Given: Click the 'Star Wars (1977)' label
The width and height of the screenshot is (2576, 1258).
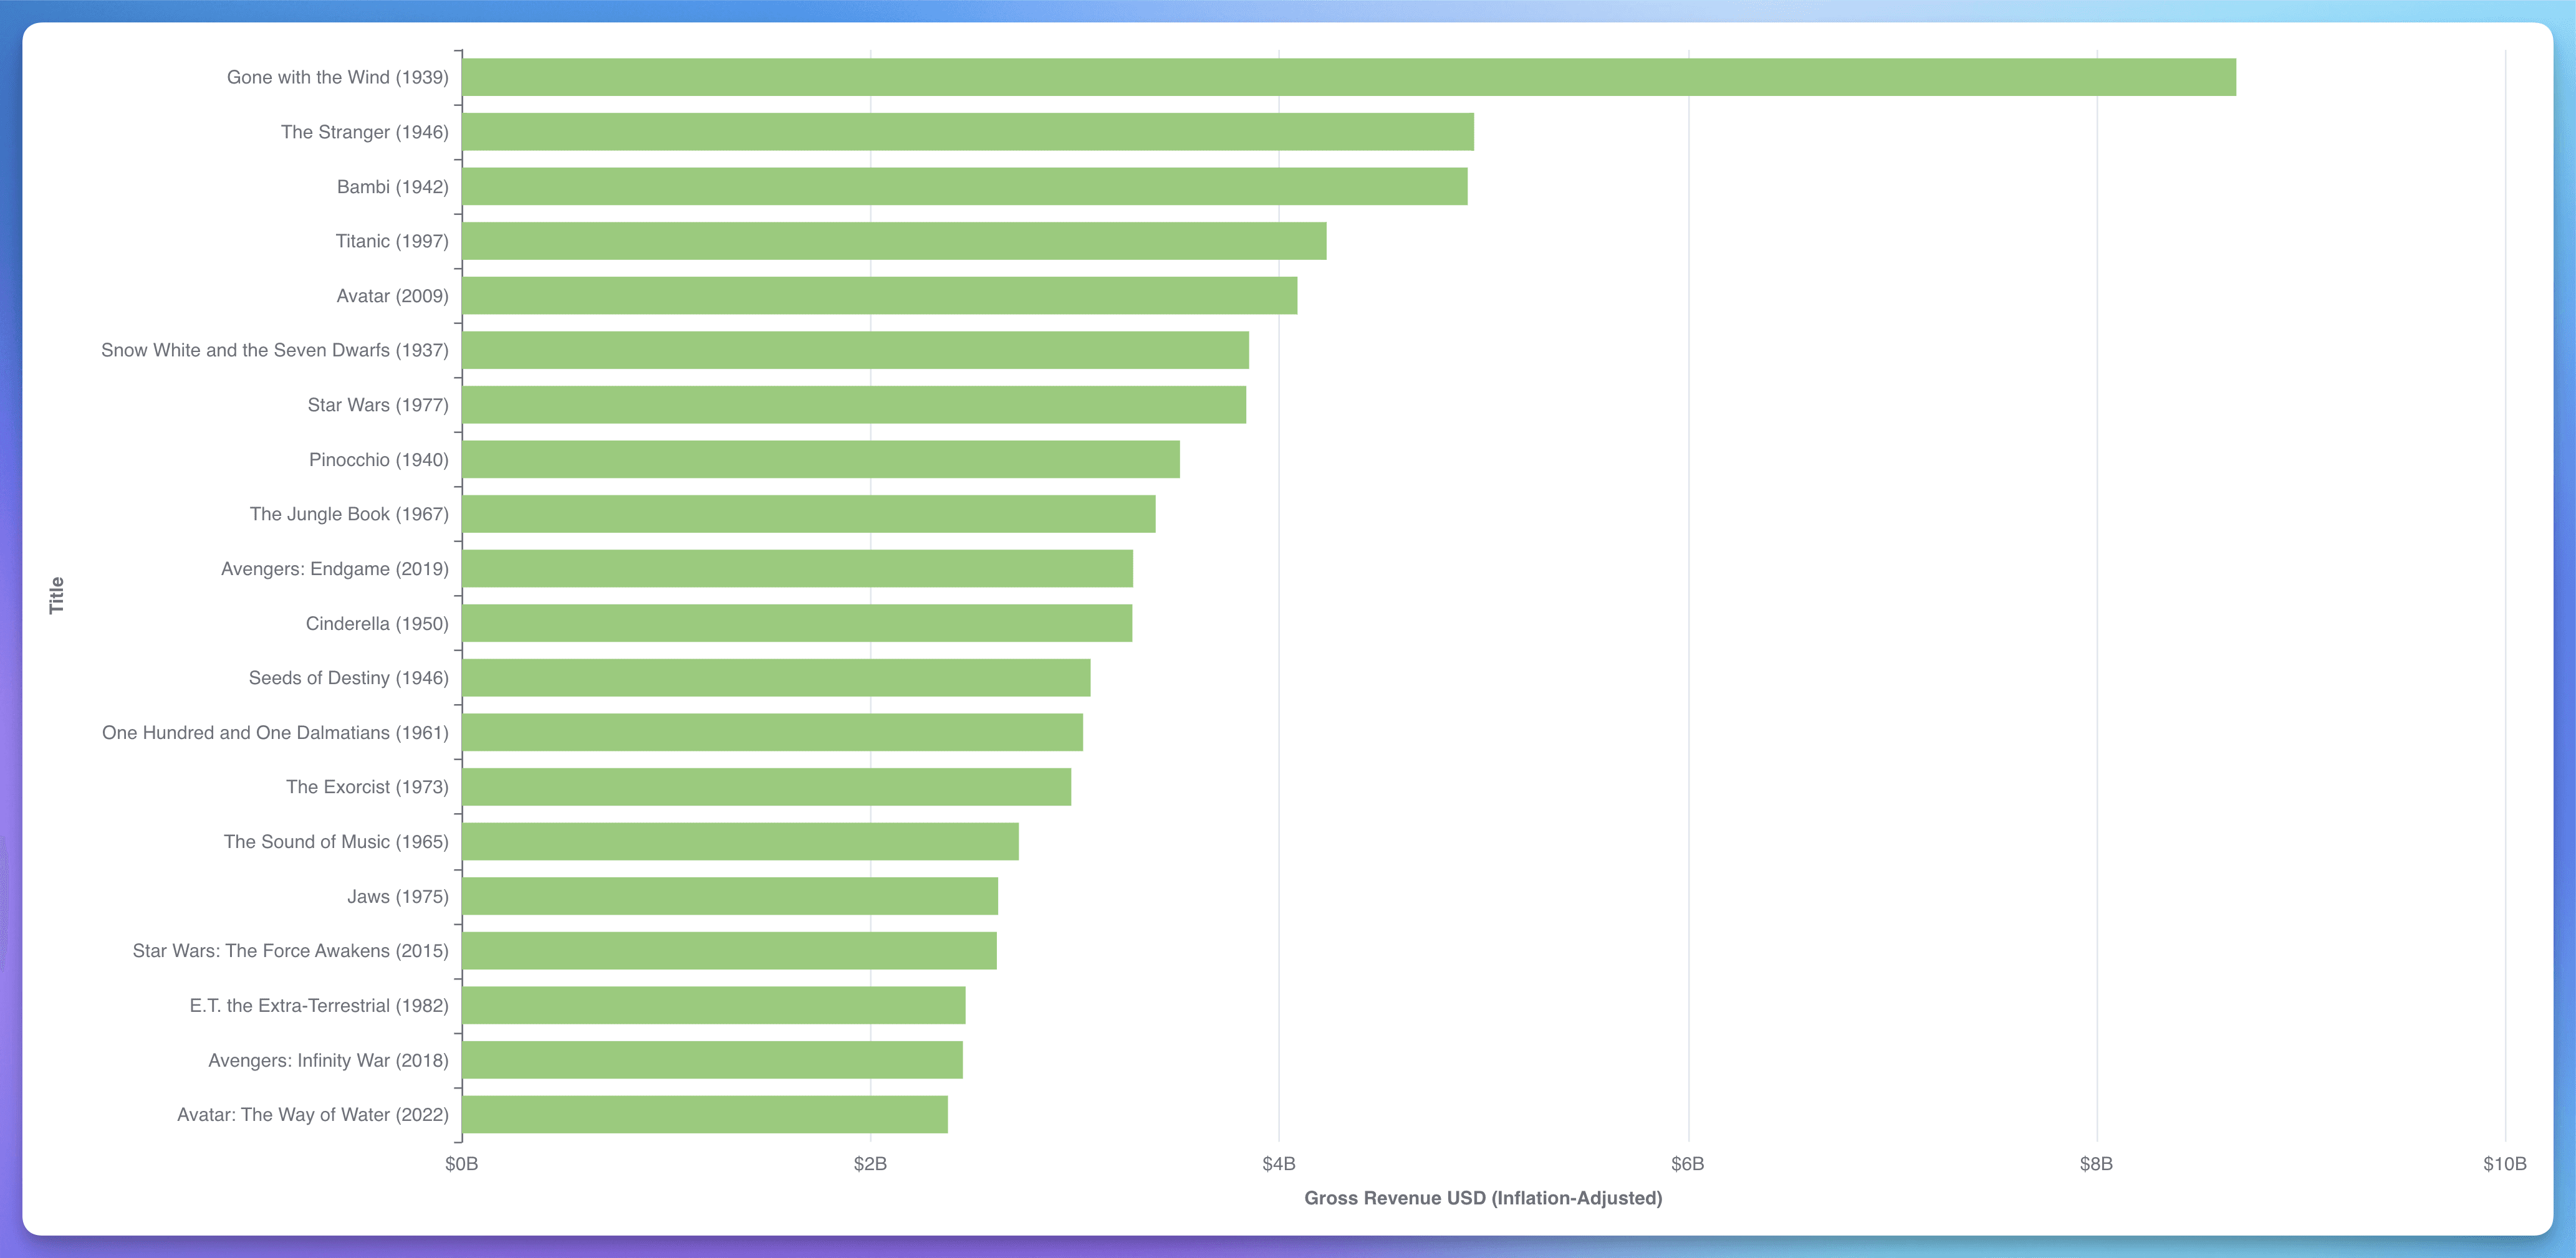Looking at the screenshot, I should (x=378, y=404).
